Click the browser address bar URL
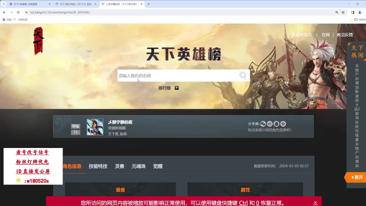Screen dimensions: 366x206 coord(60,12)
